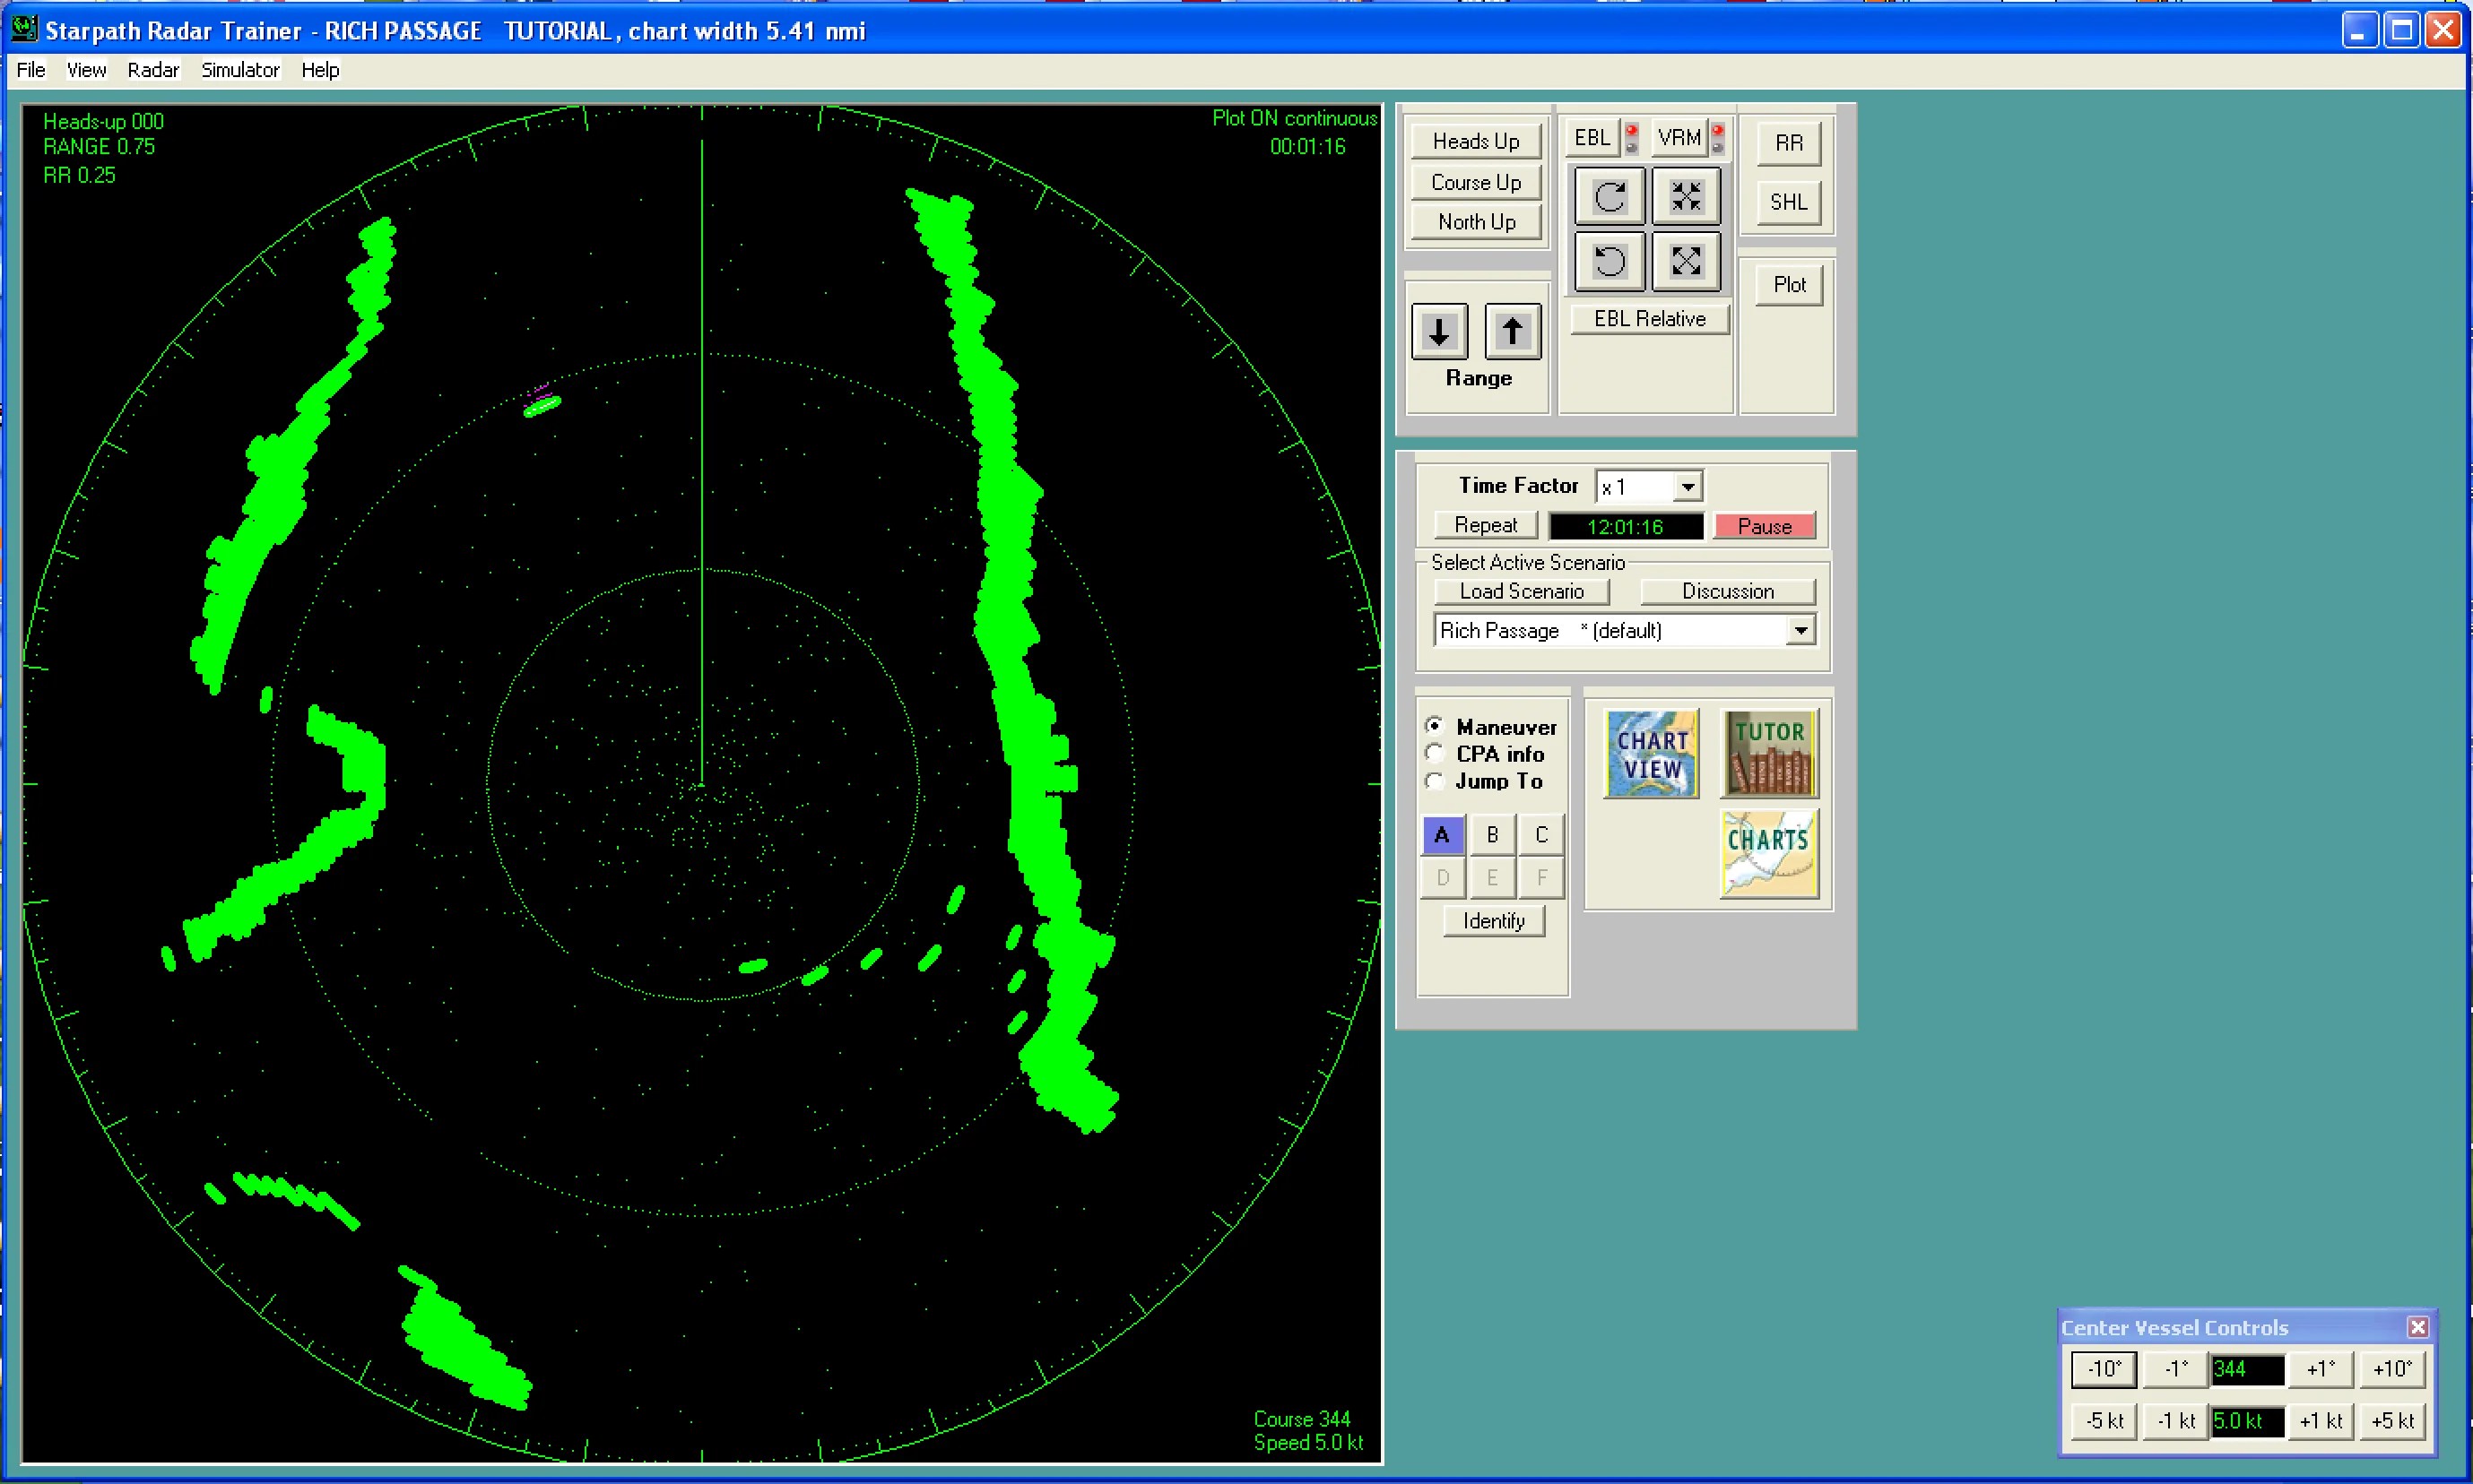The image size is (2473, 1484).
Task: Click 'Plot ON continuous' status text
Action: (x=1295, y=118)
